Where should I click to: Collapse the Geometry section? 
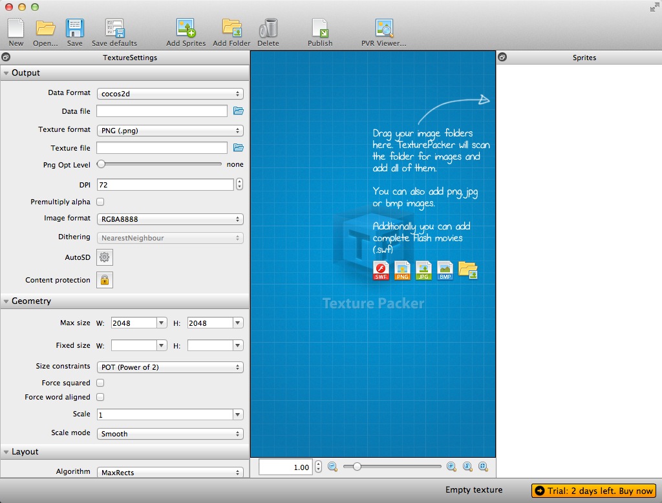[x=8, y=301]
